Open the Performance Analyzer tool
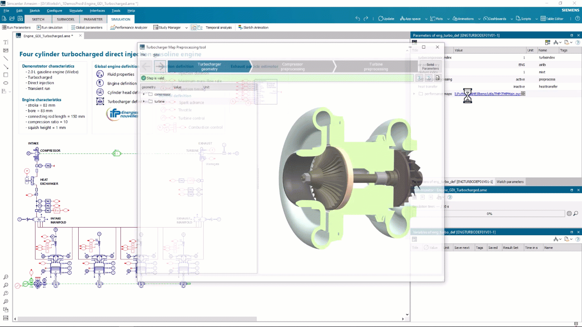Viewport: 582px width, 327px height. [129, 28]
